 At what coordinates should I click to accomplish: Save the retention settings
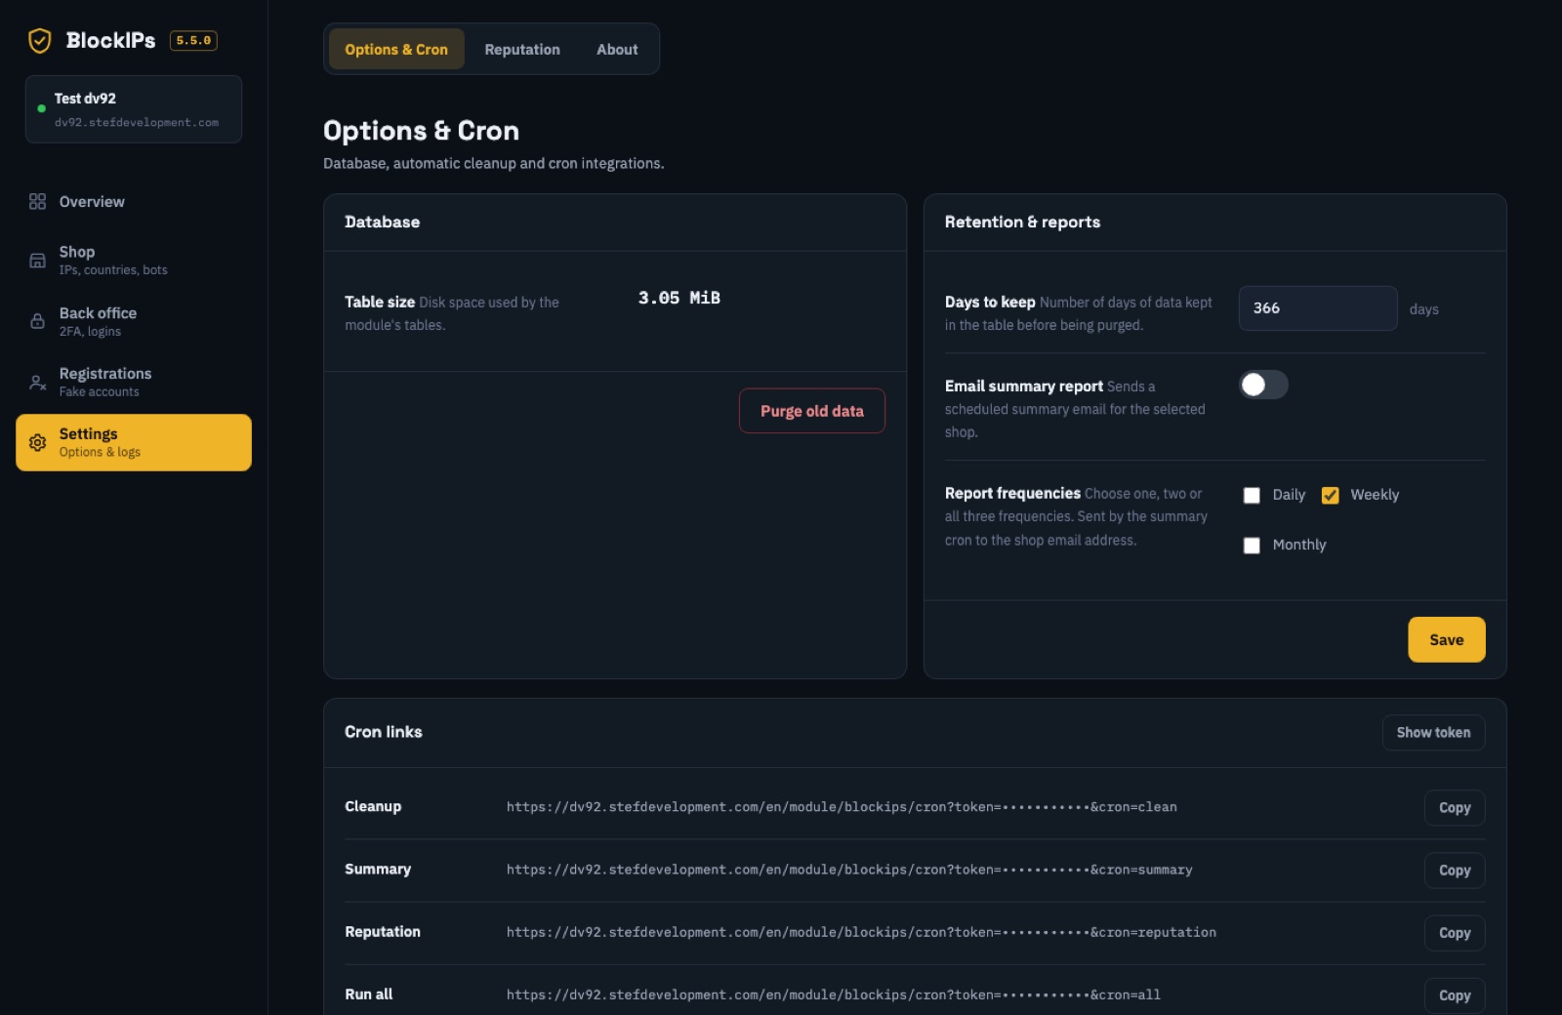[x=1447, y=639]
